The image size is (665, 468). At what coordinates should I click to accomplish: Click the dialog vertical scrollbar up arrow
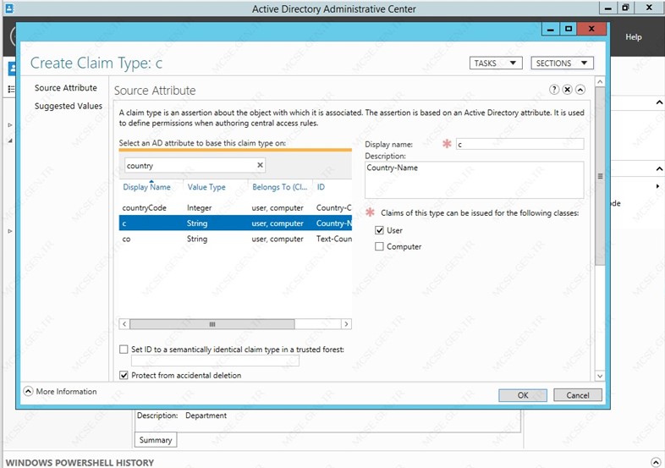(x=600, y=81)
